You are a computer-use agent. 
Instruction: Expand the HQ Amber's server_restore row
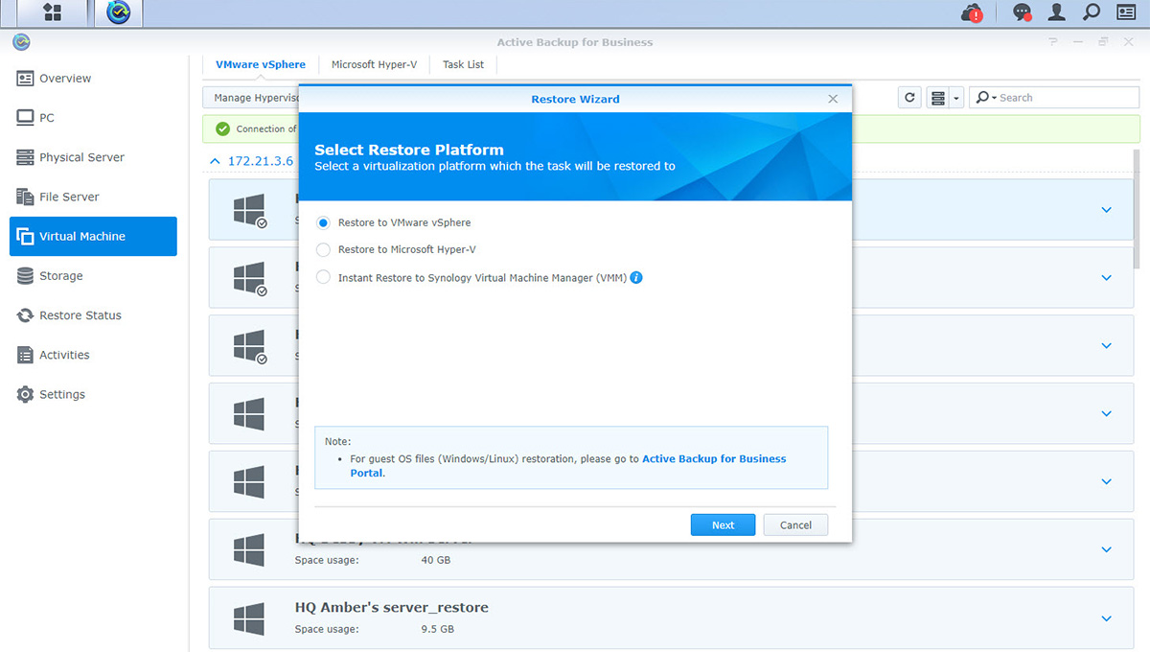pyautogui.click(x=1106, y=618)
